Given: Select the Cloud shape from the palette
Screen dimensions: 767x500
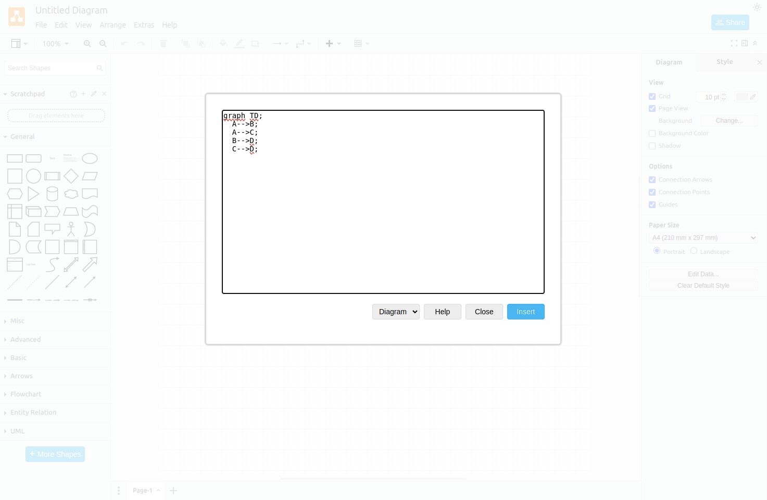Looking at the screenshot, I should click(71, 193).
